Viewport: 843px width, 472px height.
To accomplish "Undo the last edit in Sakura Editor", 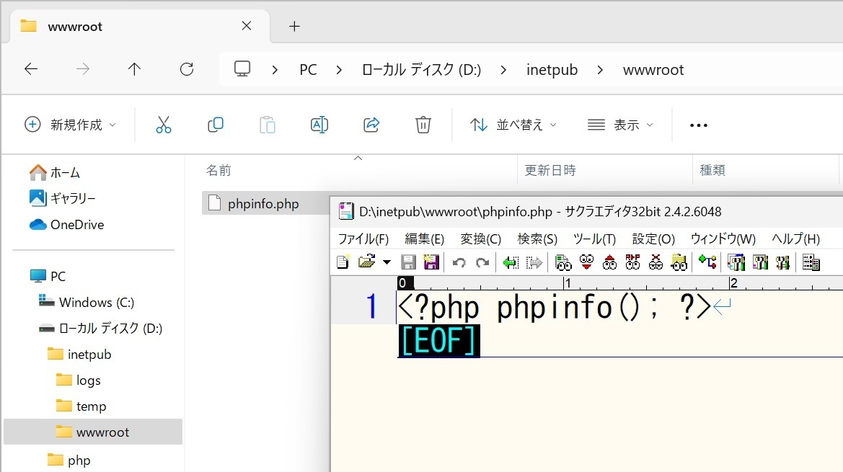I will (x=459, y=262).
